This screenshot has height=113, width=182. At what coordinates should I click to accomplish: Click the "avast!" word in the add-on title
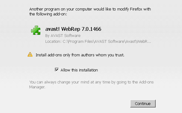coord(52,29)
